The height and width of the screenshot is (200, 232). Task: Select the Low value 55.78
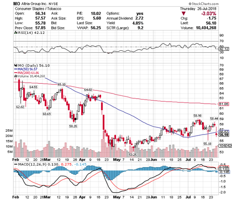tap(40, 23)
